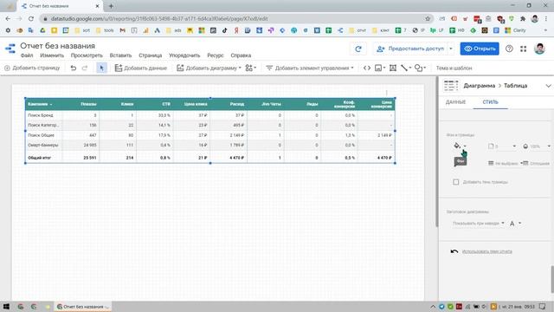Click the refresh data icon button
554x312 pixels.
pos(358,49)
